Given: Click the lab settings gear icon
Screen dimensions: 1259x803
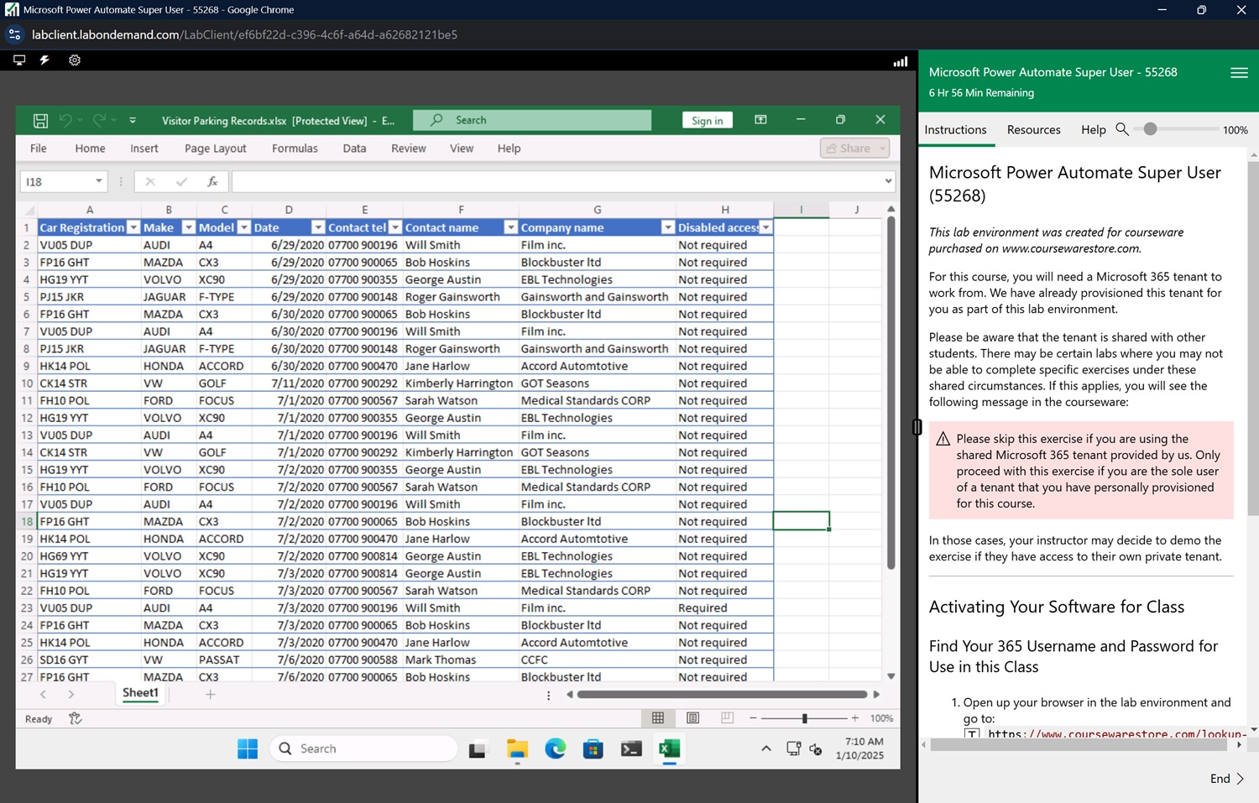Looking at the screenshot, I should coord(75,60).
